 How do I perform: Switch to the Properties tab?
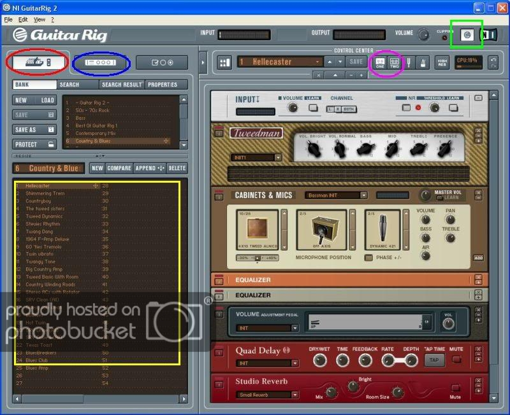click(166, 85)
